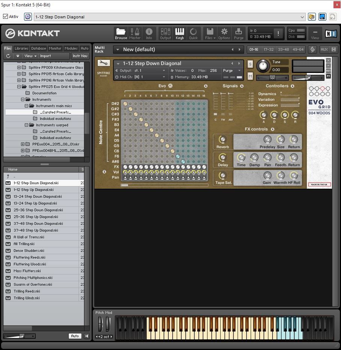Toggle the Keyb keyboard icon
Image resolution: width=341 pixels, height=350 pixels.
pos(180,34)
